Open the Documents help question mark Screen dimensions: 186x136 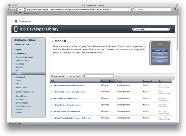click(x=118, y=76)
